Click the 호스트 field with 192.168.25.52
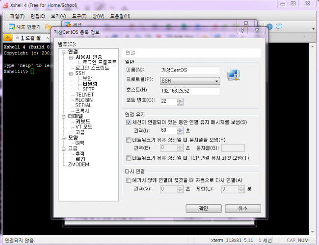The width and height of the screenshot is (319, 245). tap(190, 91)
